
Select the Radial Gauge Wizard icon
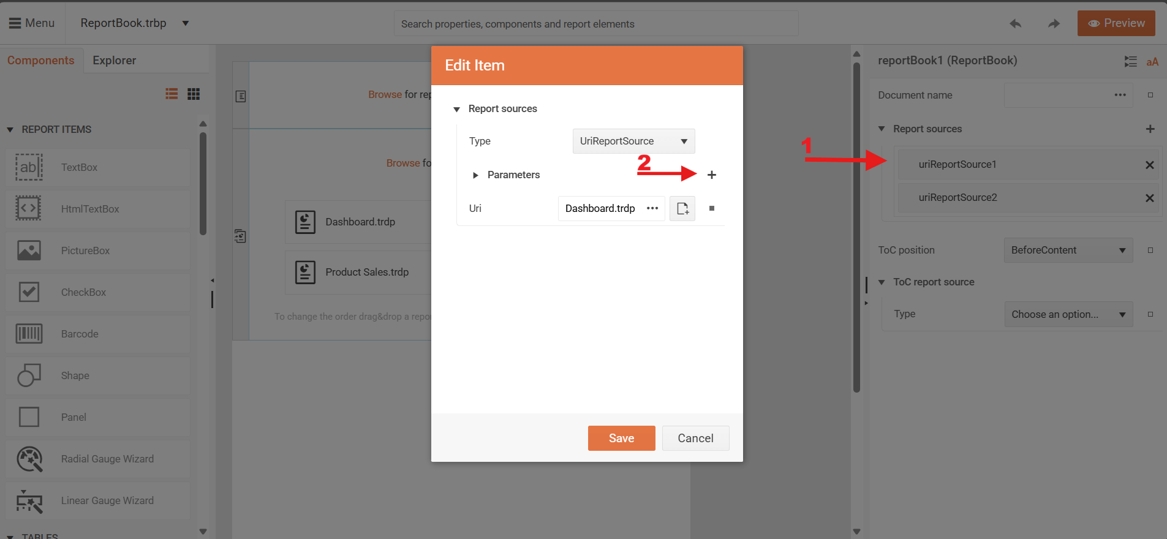29,459
